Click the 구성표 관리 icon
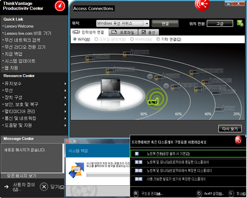The image size is (247, 198). coord(136,193)
